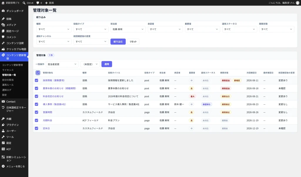Viewport: 301px width, 177px height.
Task: Open the 月額料金 link
Action: [47, 120]
